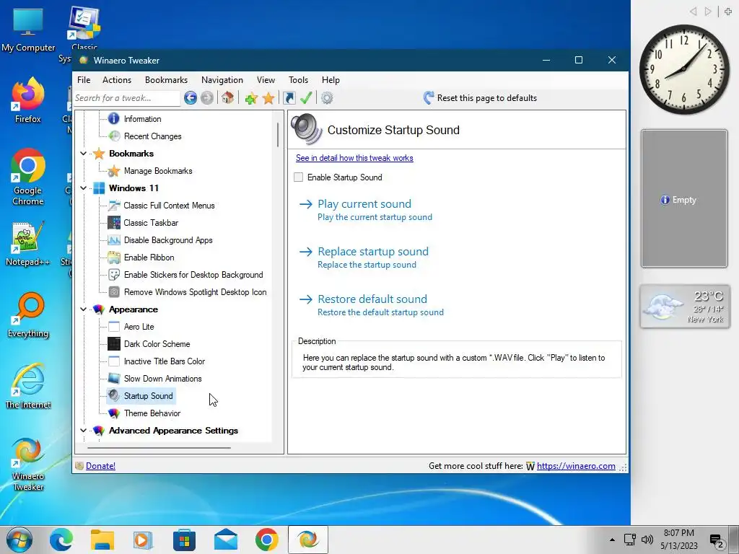Click the green checkmark toolbar icon
This screenshot has height=554, width=739.
click(306, 98)
